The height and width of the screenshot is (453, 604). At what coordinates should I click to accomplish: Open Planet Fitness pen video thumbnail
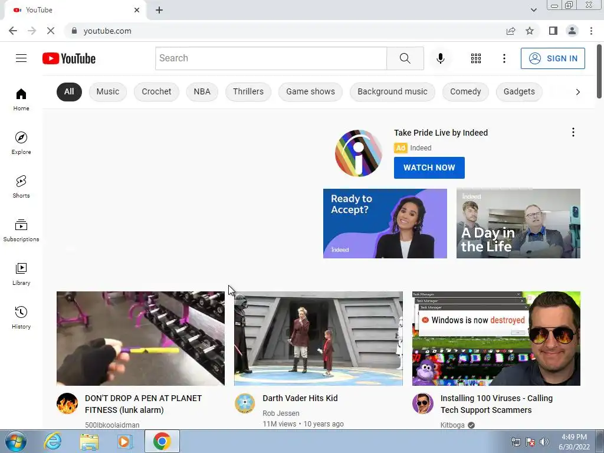(x=140, y=338)
